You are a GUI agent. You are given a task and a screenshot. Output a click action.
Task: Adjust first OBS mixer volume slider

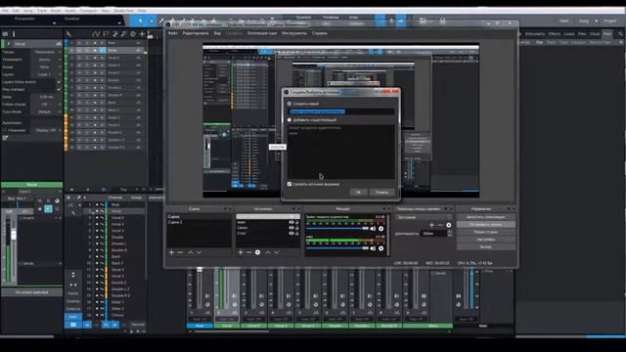pyautogui.click(x=337, y=228)
